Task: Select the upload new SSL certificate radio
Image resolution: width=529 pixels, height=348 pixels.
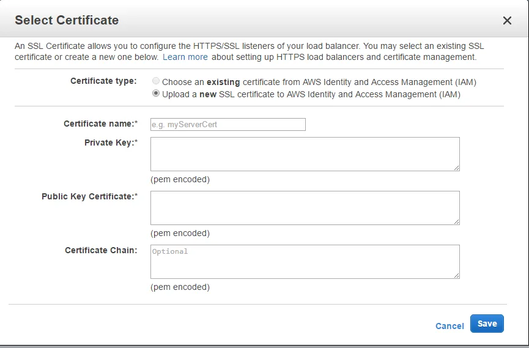Action: tap(157, 94)
